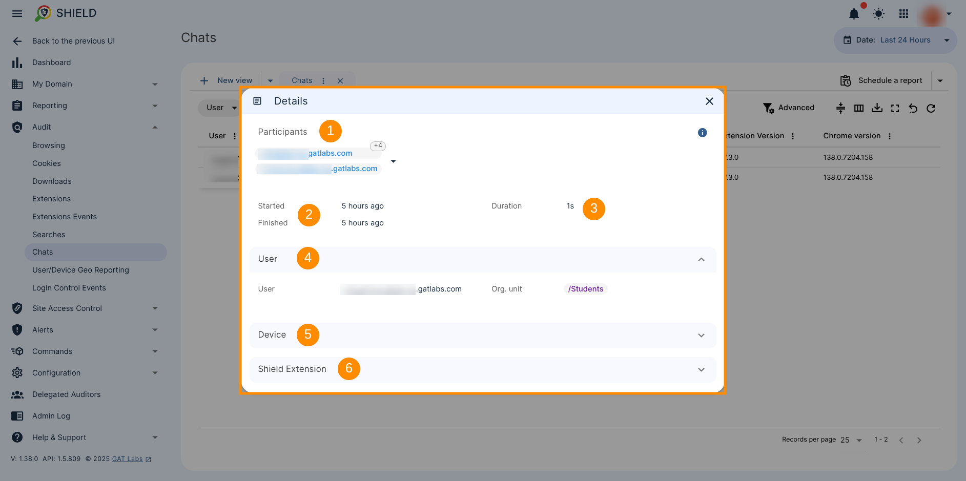Close the Chats view tab
The image size is (966, 481).
tap(340, 81)
